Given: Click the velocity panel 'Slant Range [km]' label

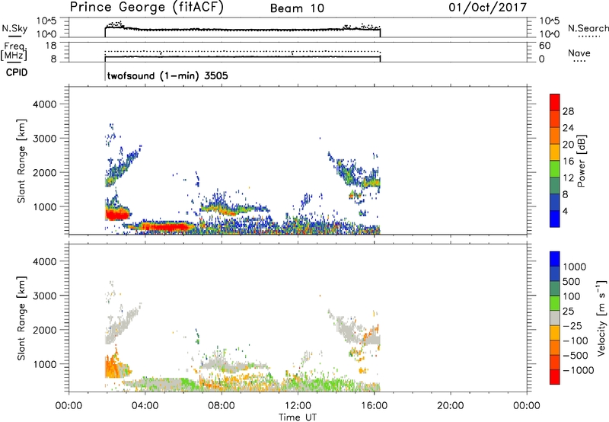Looking at the screenshot, I should click(21, 318).
